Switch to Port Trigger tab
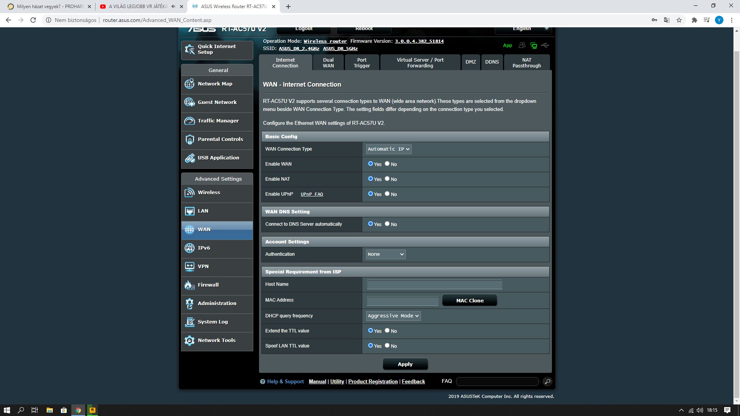 (362, 62)
